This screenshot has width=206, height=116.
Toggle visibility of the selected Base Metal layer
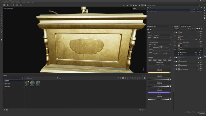tap(175, 49)
